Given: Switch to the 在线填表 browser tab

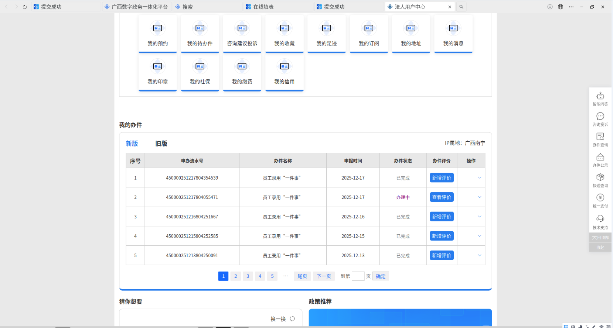Looking at the screenshot, I should click(263, 7).
